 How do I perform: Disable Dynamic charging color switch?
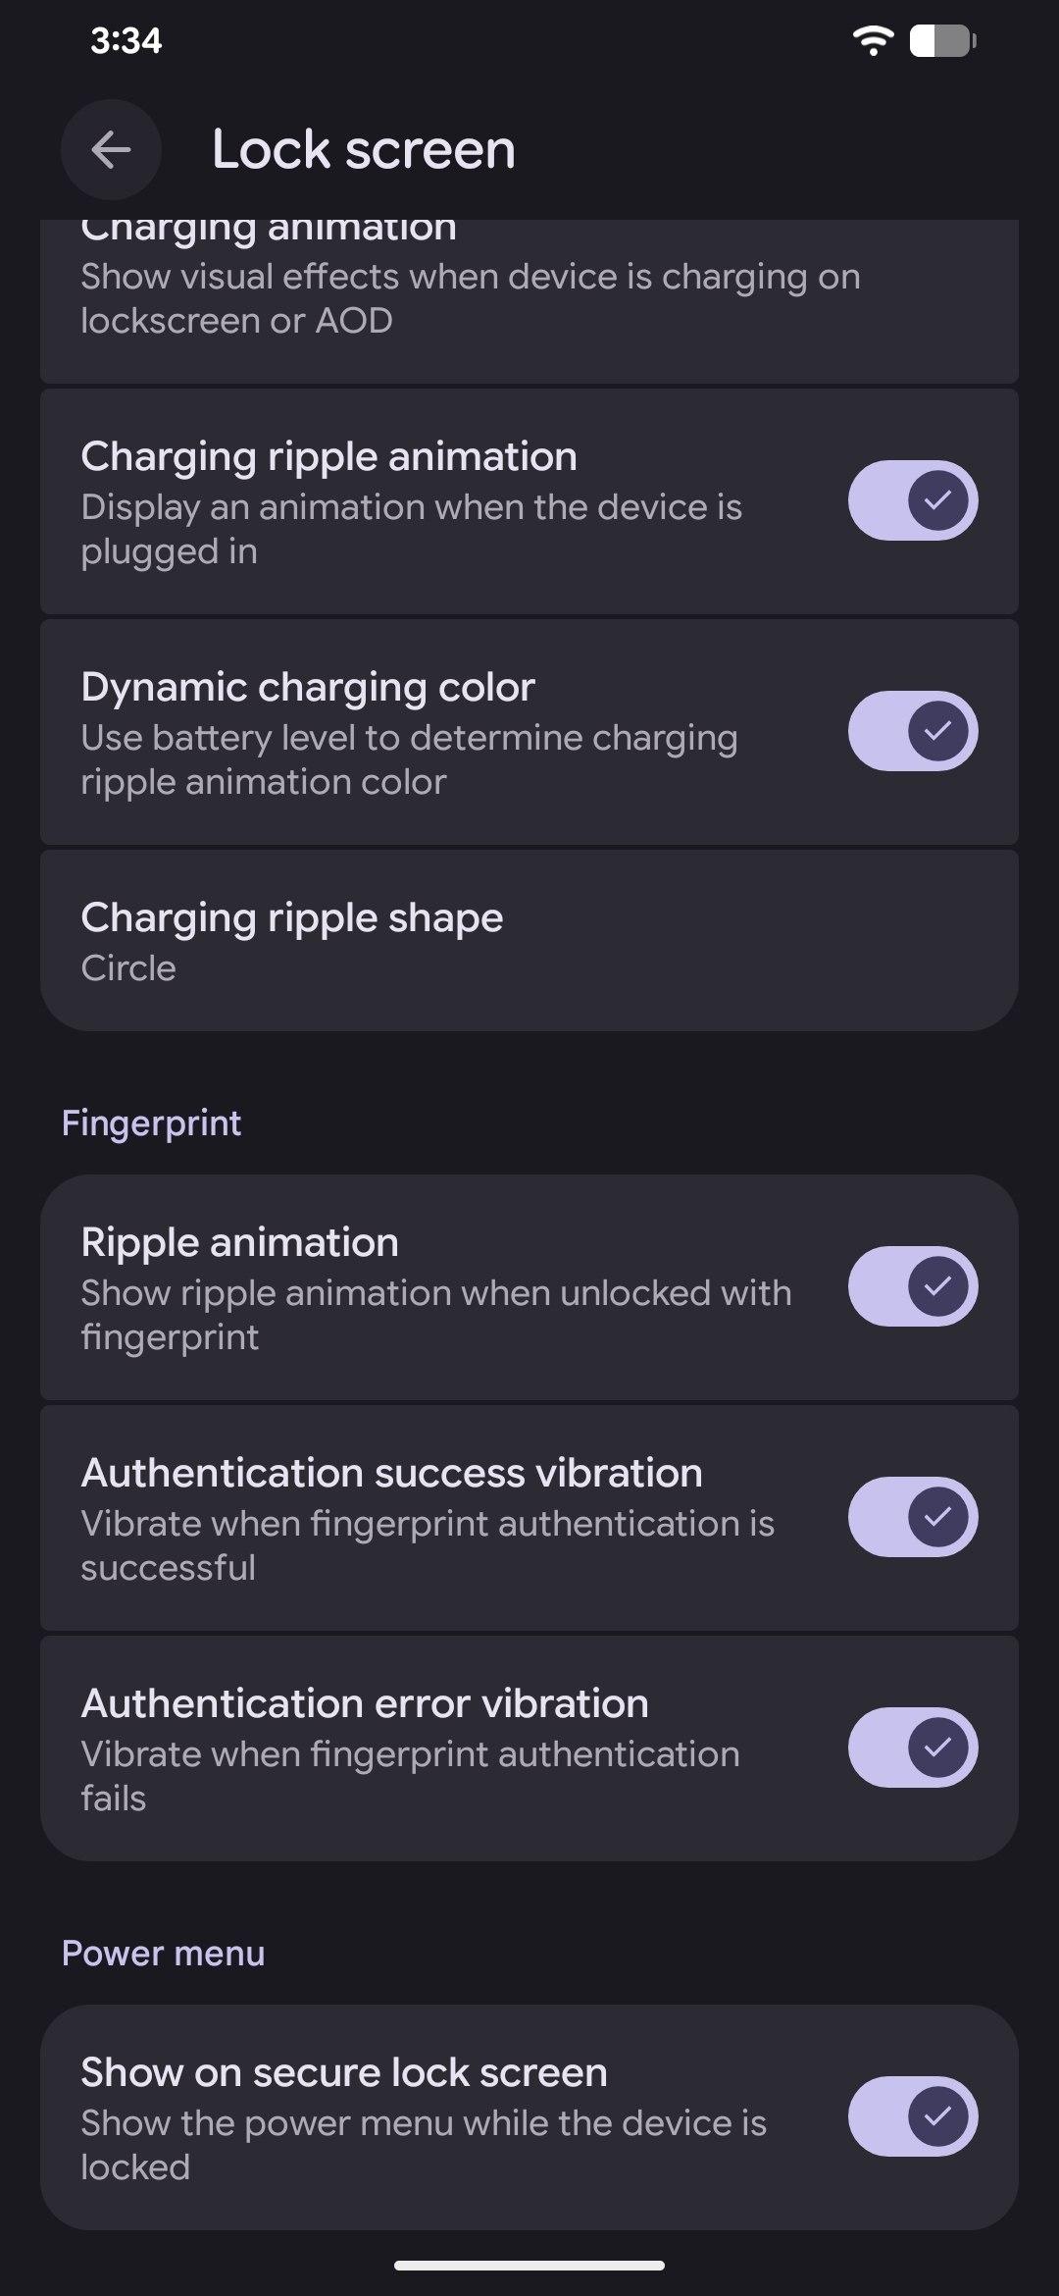pos(912,731)
